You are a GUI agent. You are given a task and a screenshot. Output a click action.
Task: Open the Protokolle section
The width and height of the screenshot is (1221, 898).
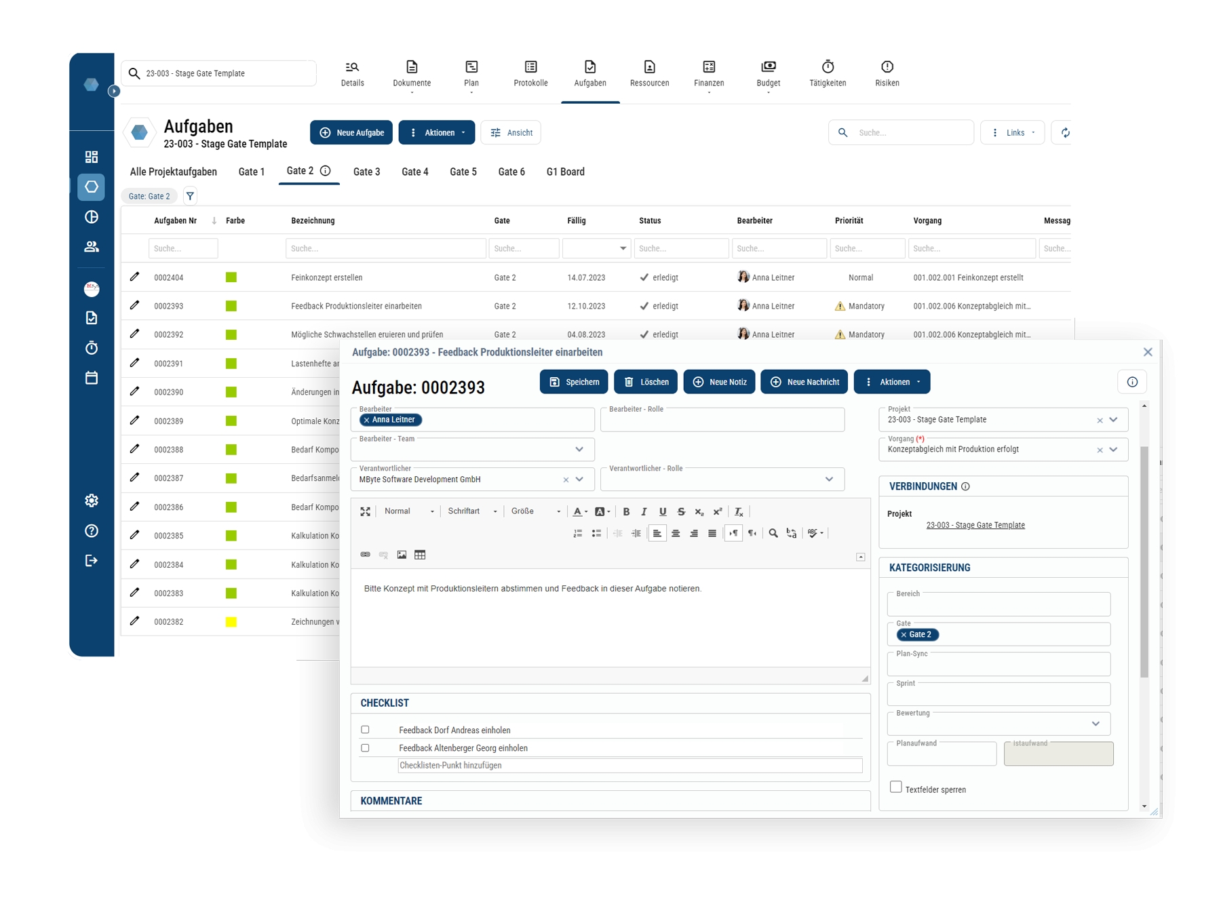pyautogui.click(x=530, y=75)
